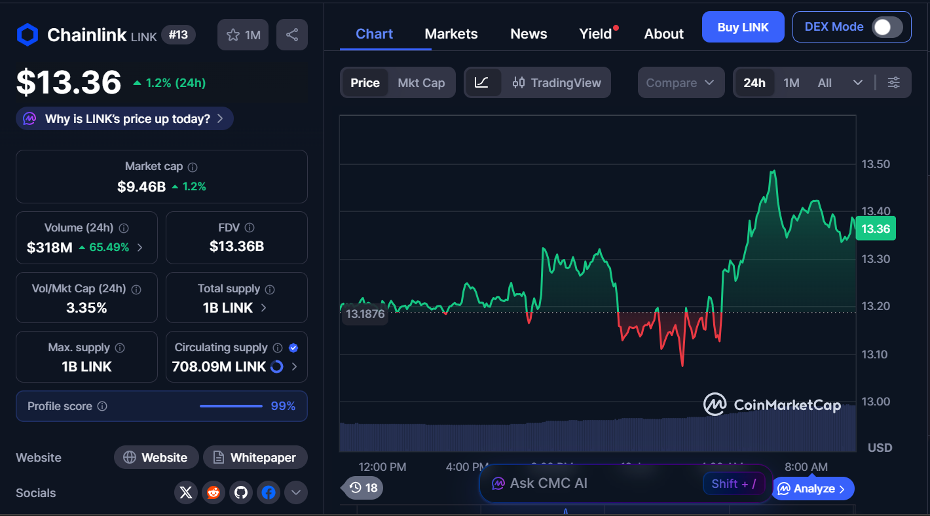The height and width of the screenshot is (516, 930).
Task: Open Chainlink Reddit social link
Action: 214,492
